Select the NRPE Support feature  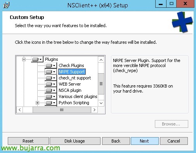pos(72,72)
